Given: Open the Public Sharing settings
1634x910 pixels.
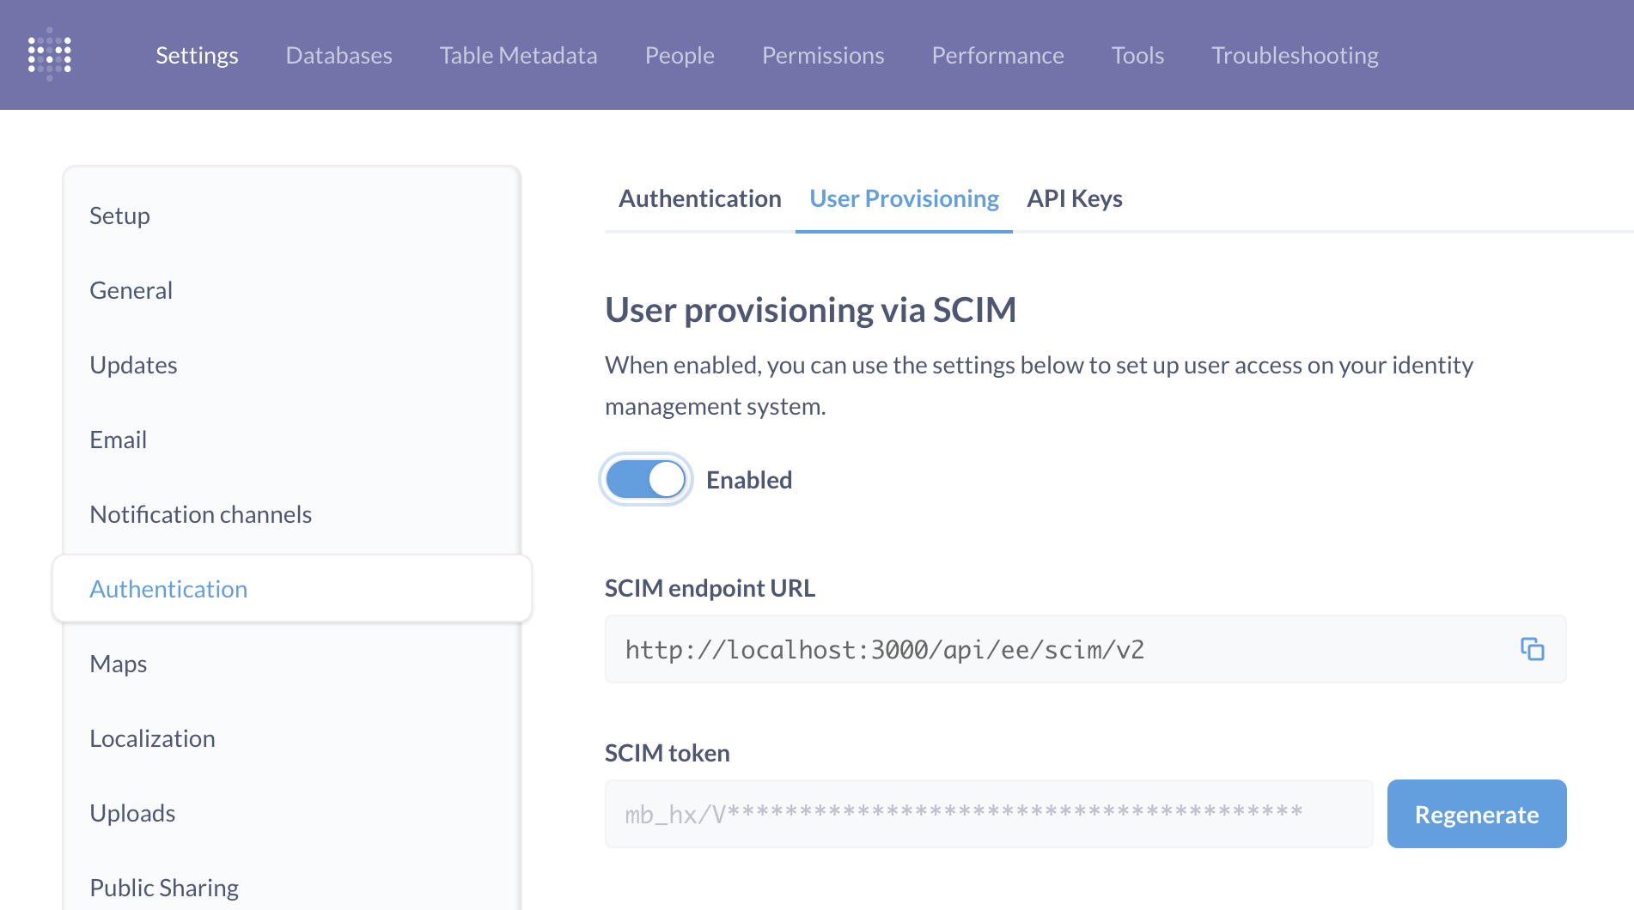Looking at the screenshot, I should (x=163, y=888).
